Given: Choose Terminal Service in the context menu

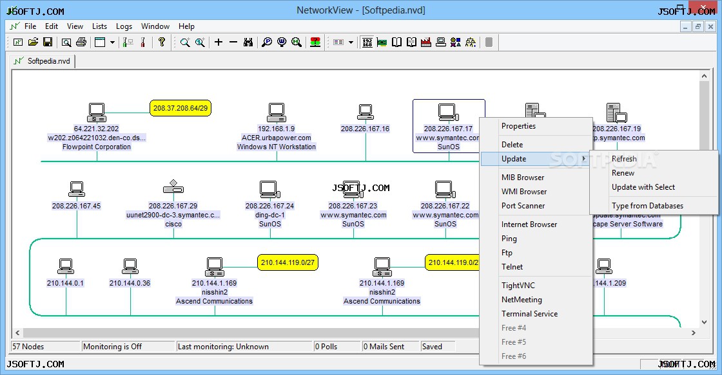Looking at the screenshot, I should 536,314.
